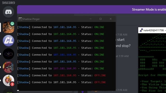
Task: Open the "I don't care" avatar server
Action: point(9,67)
